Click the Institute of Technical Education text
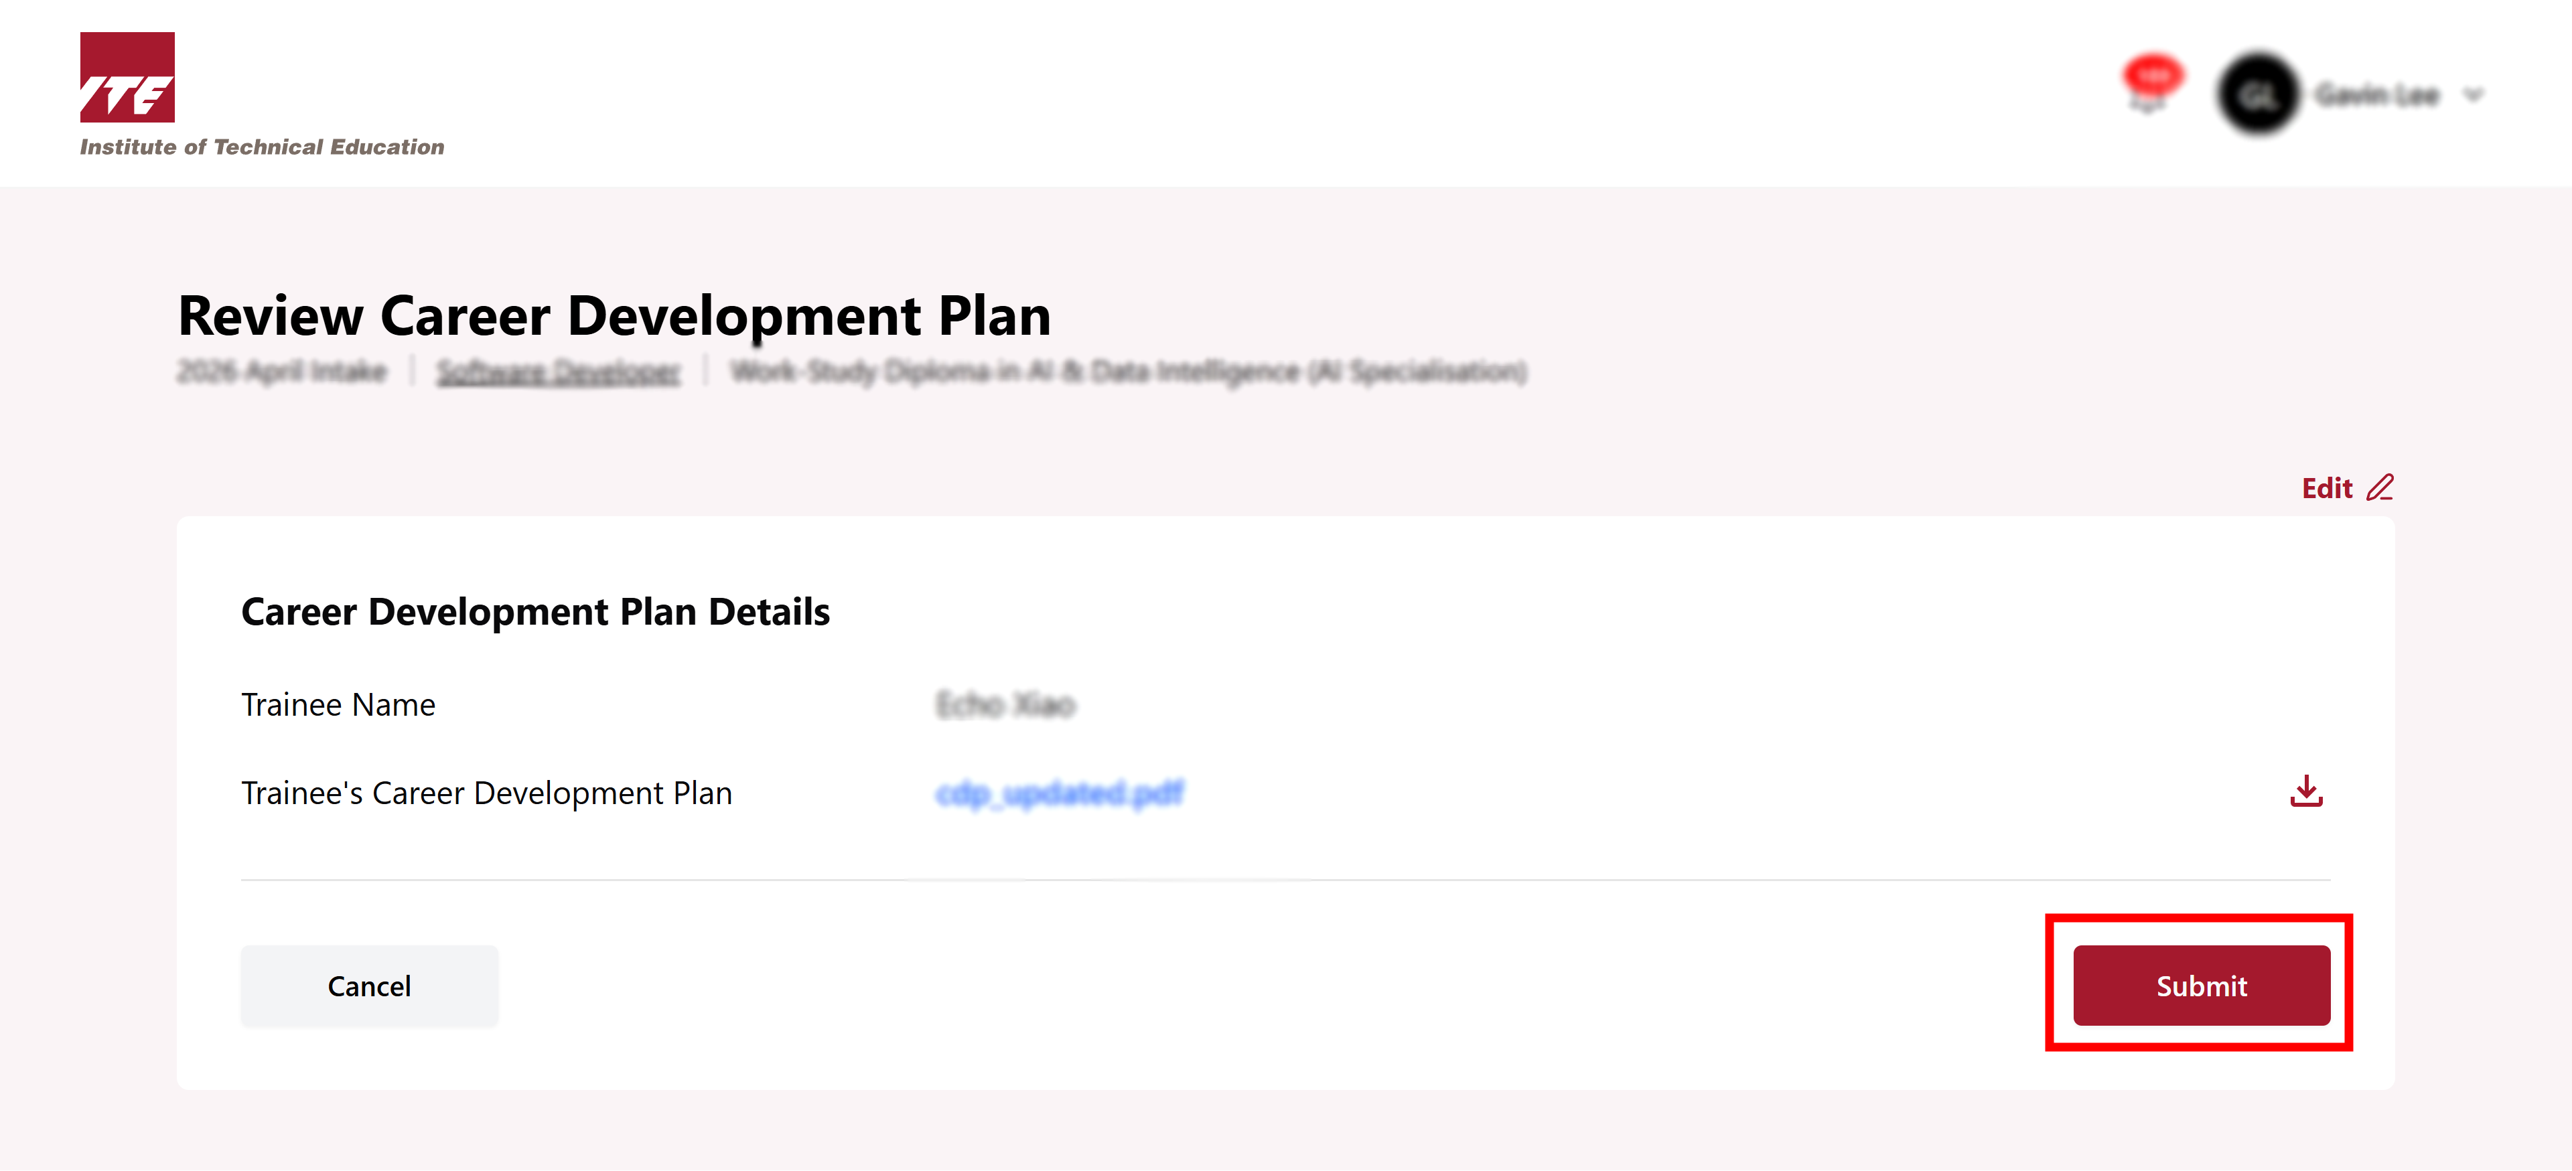The height and width of the screenshot is (1171, 2572). 262,148
